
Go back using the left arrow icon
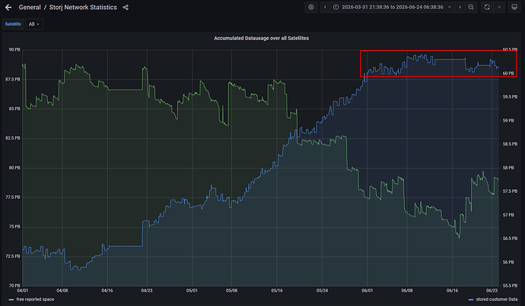8,7
